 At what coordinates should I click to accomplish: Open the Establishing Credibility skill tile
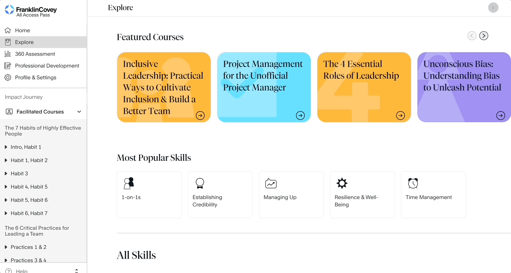click(x=220, y=194)
